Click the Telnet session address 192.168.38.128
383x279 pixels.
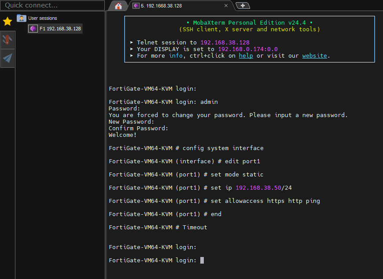(225, 43)
